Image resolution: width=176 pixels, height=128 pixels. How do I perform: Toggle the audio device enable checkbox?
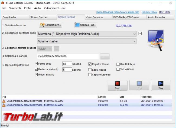tap(140, 34)
